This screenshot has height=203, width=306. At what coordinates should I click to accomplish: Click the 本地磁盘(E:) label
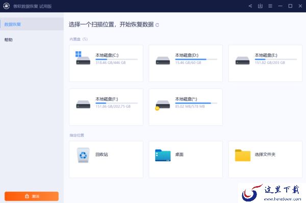pos(266,55)
